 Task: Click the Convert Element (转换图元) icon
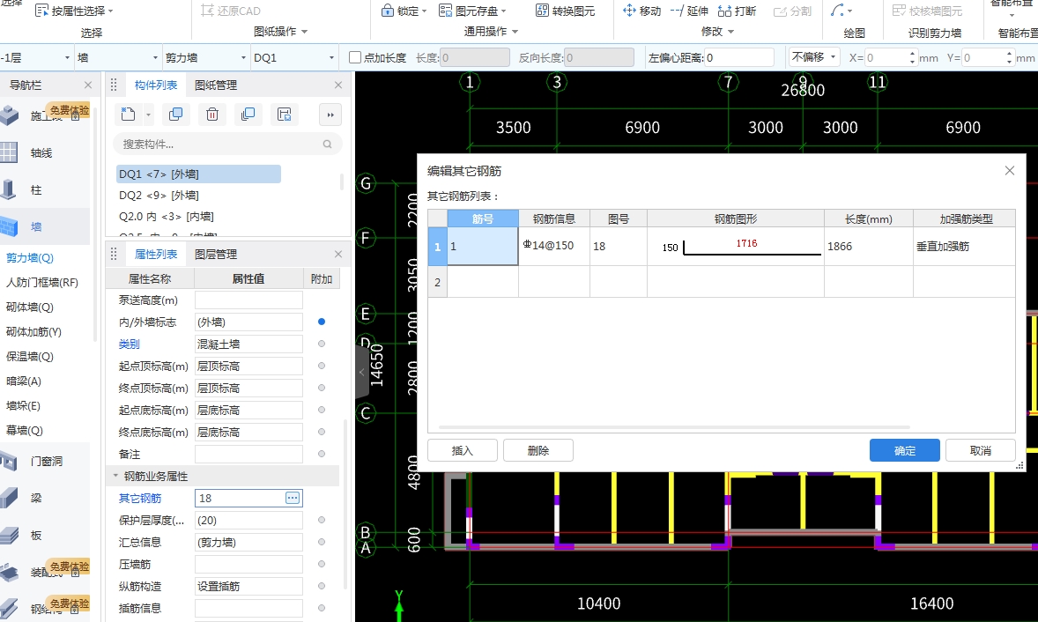542,10
